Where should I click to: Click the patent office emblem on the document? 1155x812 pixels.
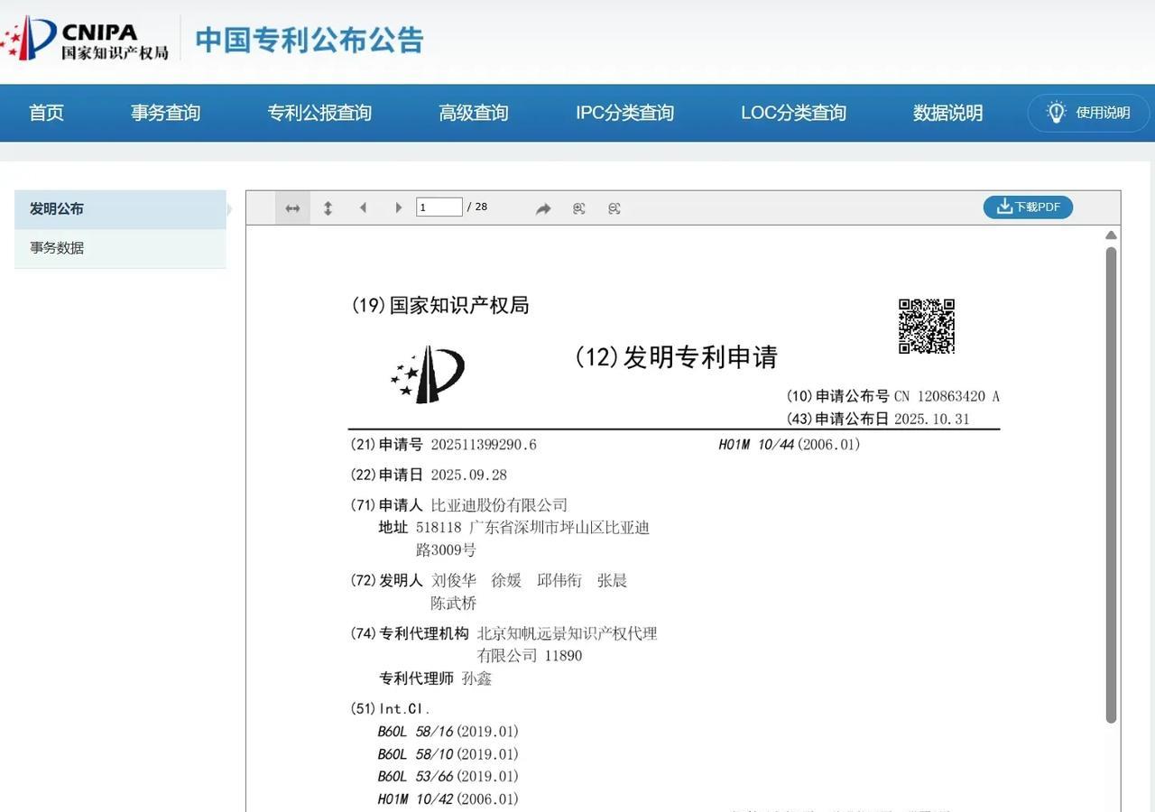tap(428, 374)
